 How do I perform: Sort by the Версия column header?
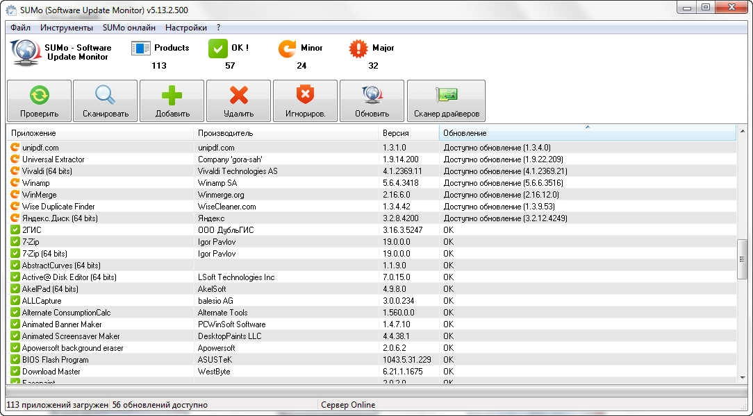pos(408,132)
